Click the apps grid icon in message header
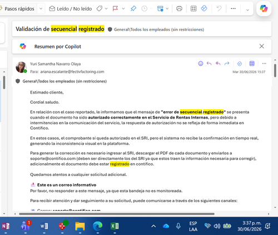The width and height of the screenshot is (278, 235). point(252,63)
